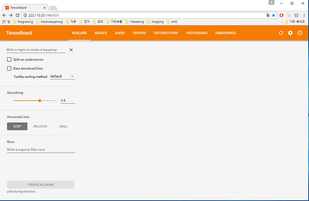The image size is (309, 201).
Task: Focus the tag group regex input
Action: pos(36,50)
